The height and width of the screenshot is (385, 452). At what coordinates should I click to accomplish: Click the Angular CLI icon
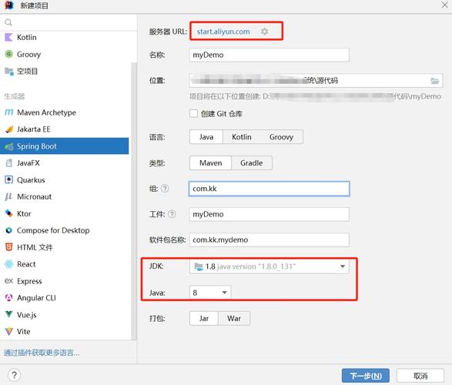click(9, 298)
